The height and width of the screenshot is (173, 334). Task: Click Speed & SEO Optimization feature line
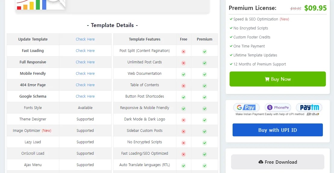coord(259,19)
